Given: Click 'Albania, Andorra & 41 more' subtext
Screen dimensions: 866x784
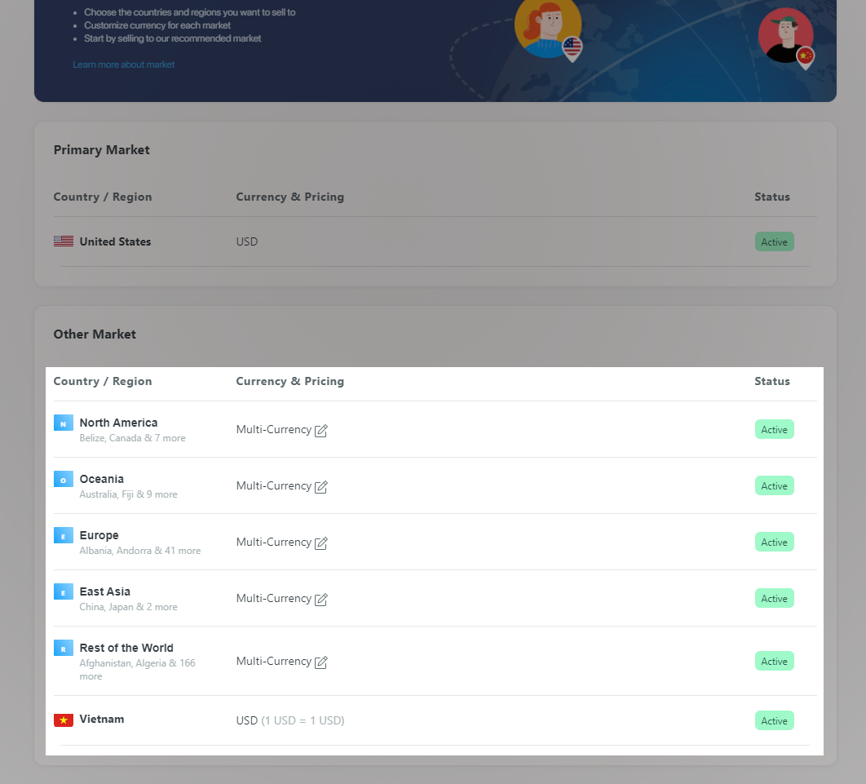Looking at the screenshot, I should [x=140, y=551].
